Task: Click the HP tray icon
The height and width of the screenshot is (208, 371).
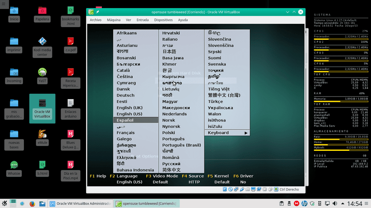Action: 305,203
